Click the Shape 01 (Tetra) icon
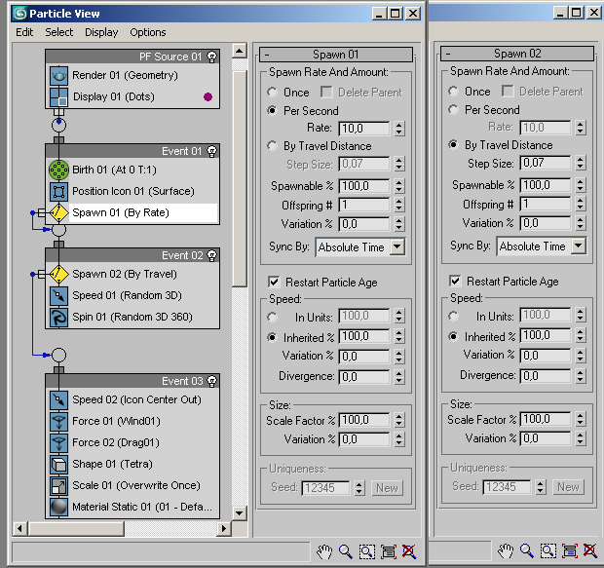Image resolution: width=604 pixels, height=568 pixels. coord(57,464)
